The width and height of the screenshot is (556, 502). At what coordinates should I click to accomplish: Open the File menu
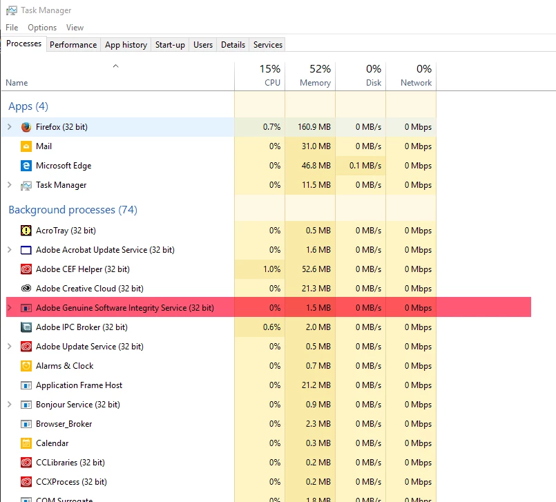(x=12, y=28)
